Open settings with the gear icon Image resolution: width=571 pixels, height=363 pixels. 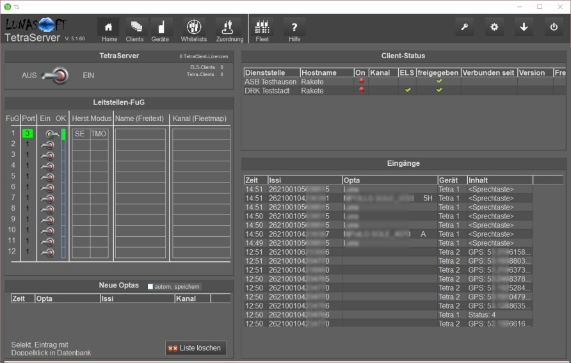pyautogui.click(x=494, y=28)
